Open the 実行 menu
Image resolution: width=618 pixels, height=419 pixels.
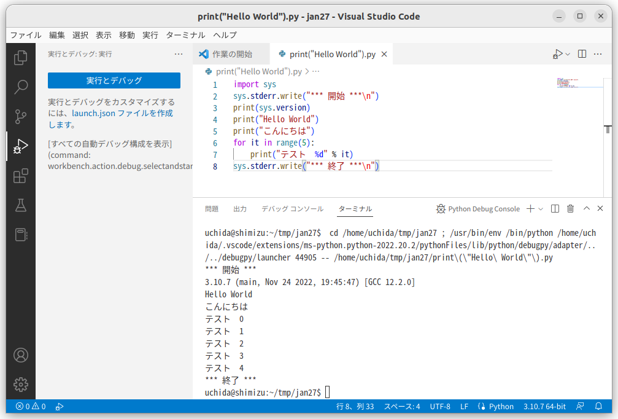pyautogui.click(x=150, y=35)
